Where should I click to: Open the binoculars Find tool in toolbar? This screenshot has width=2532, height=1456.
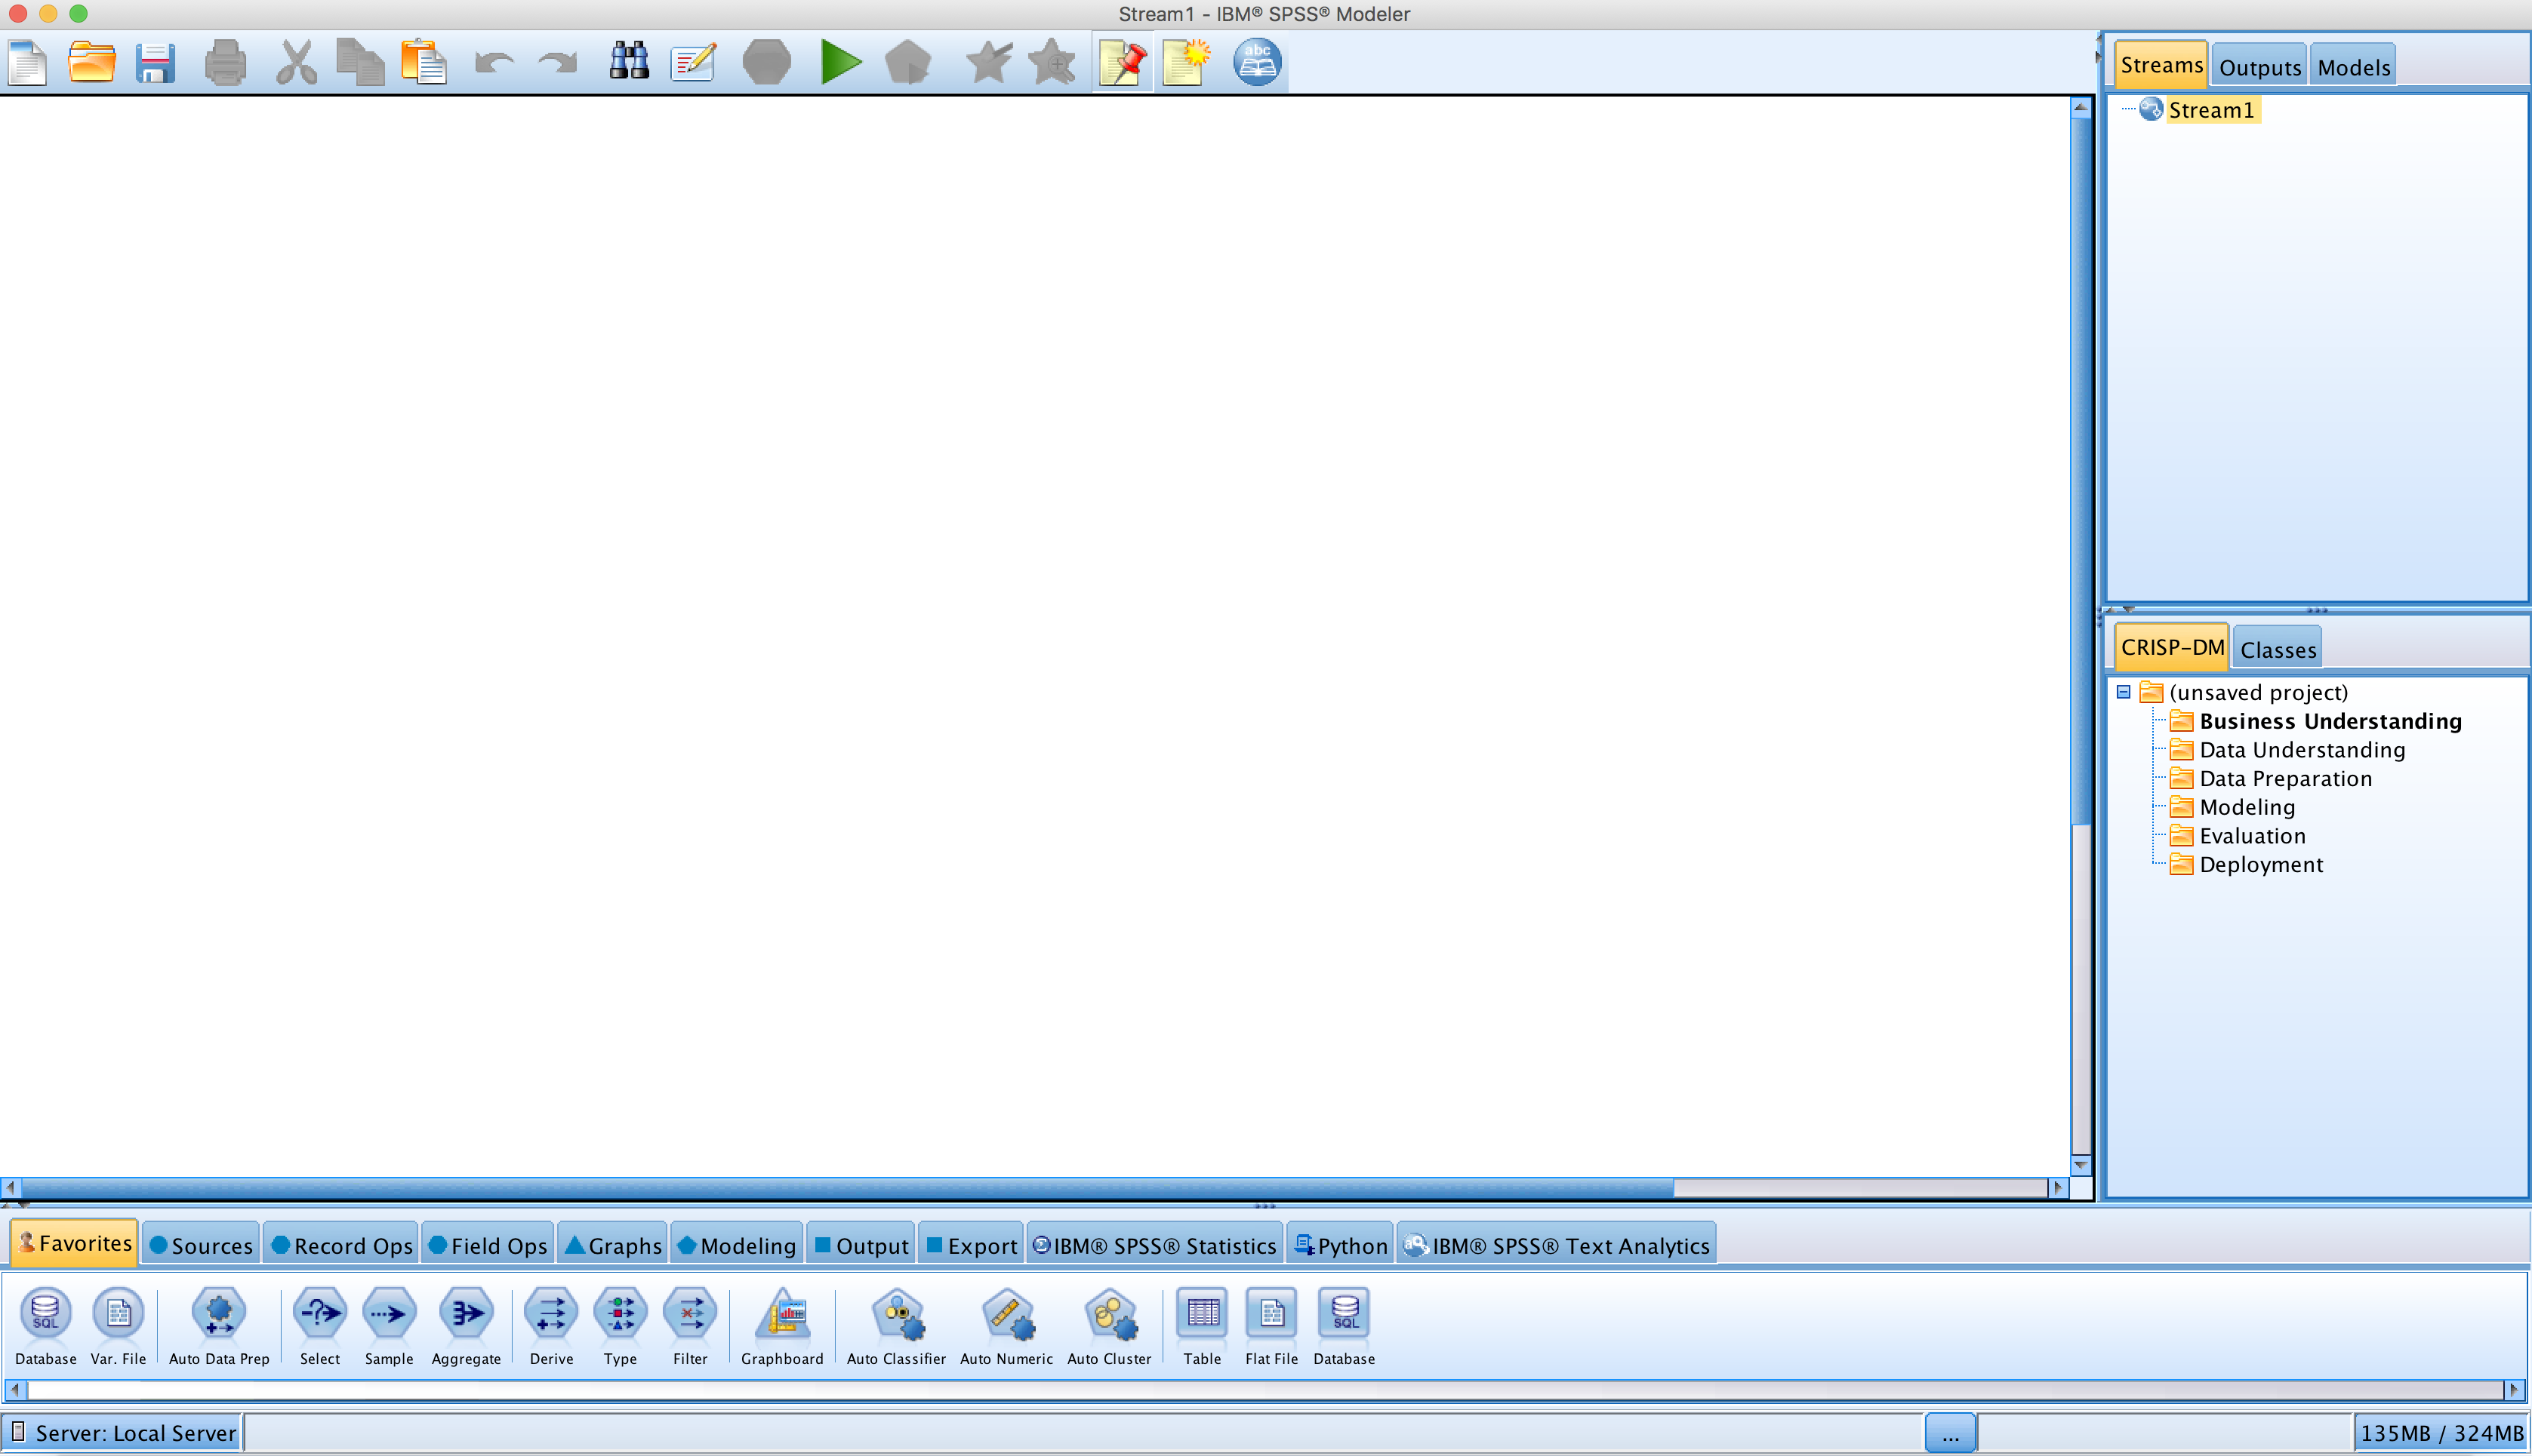[x=630, y=62]
